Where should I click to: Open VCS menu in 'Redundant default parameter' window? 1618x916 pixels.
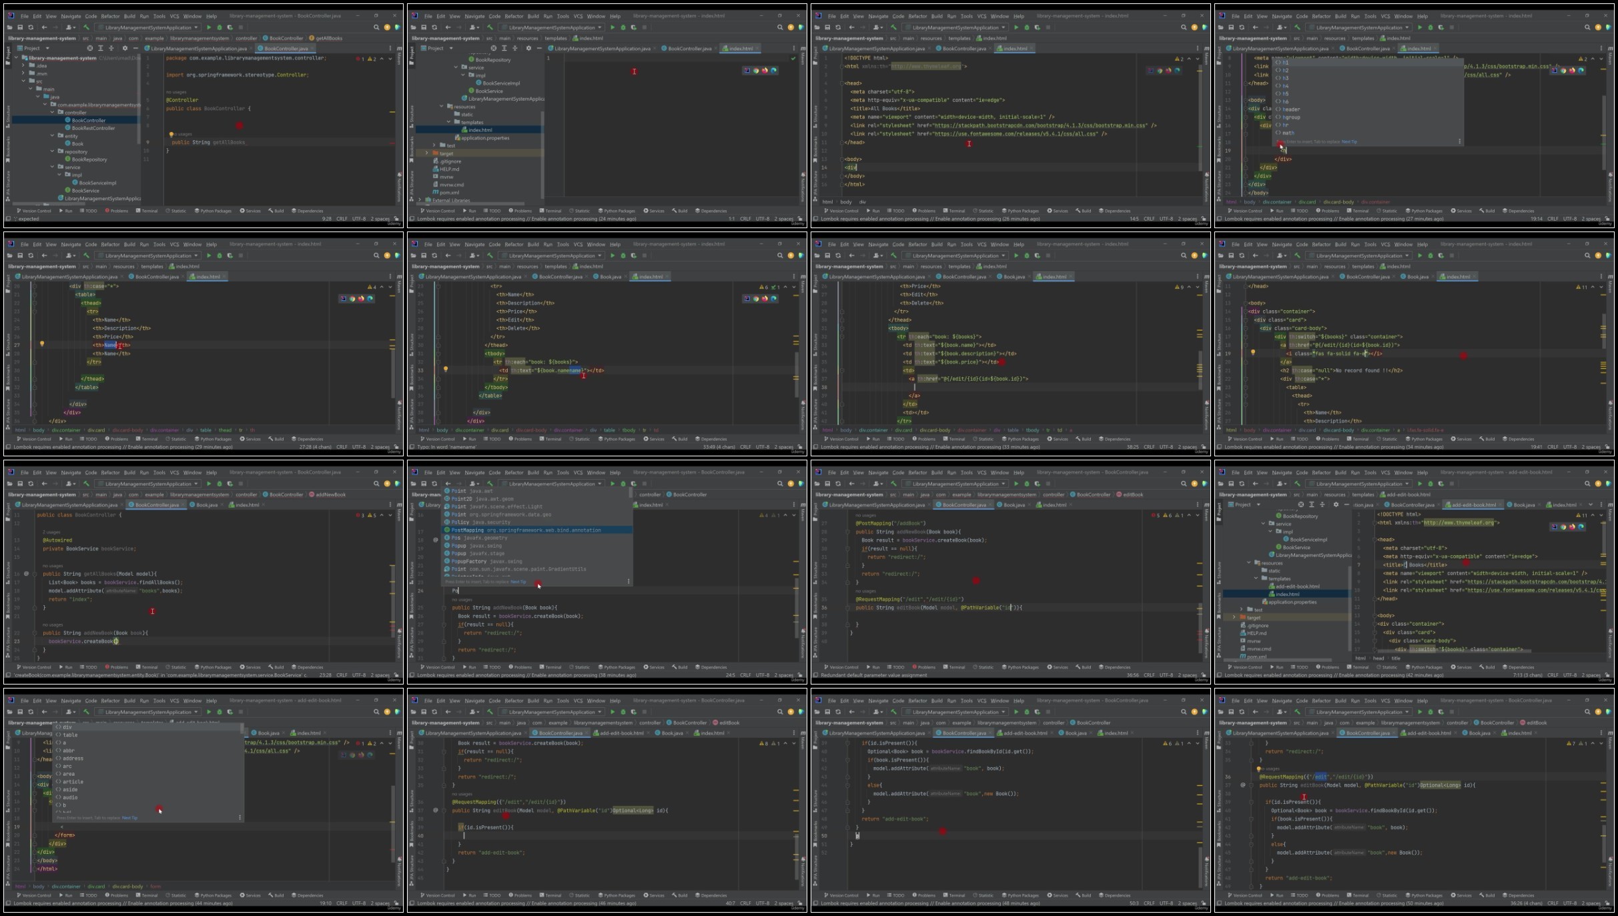click(981, 472)
